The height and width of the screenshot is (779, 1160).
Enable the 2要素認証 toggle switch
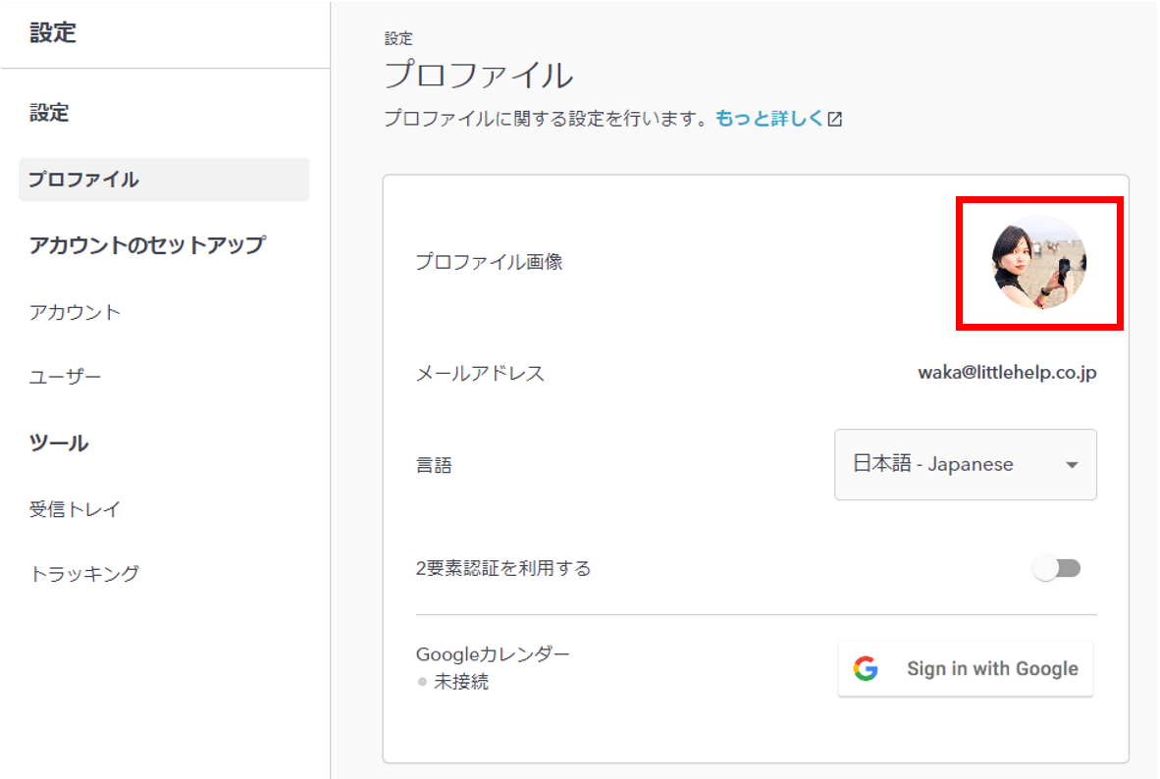click(x=1057, y=569)
